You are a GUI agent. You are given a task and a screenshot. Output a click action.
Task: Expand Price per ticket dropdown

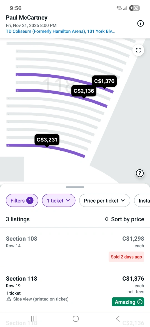(x=105, y=200)
